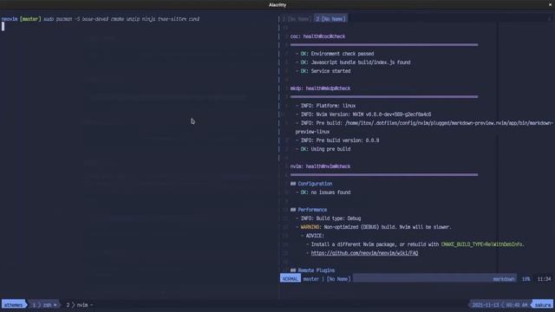
Task: Click the Nvim Version info line
Action: [x=363, y=114]
